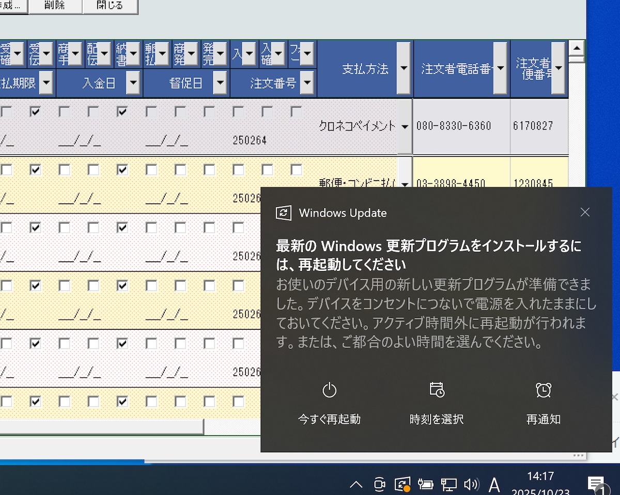Click the Windows Update tray icon with orange dot

pyautogui.click(x=402, y=484)
